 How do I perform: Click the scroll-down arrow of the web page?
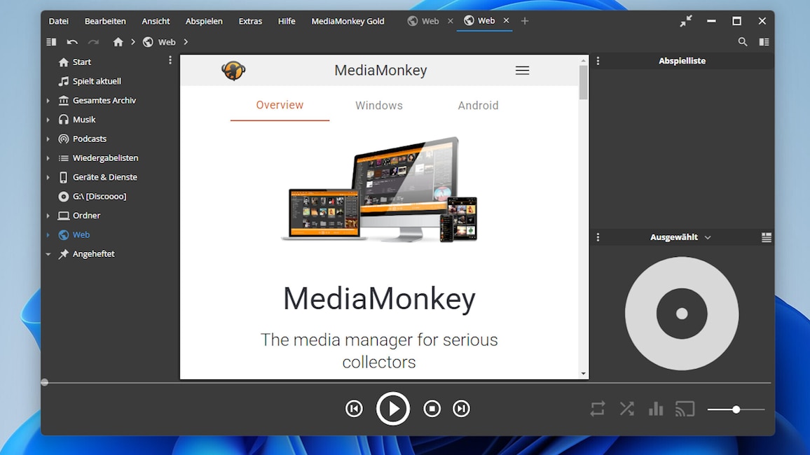[583, 374]
